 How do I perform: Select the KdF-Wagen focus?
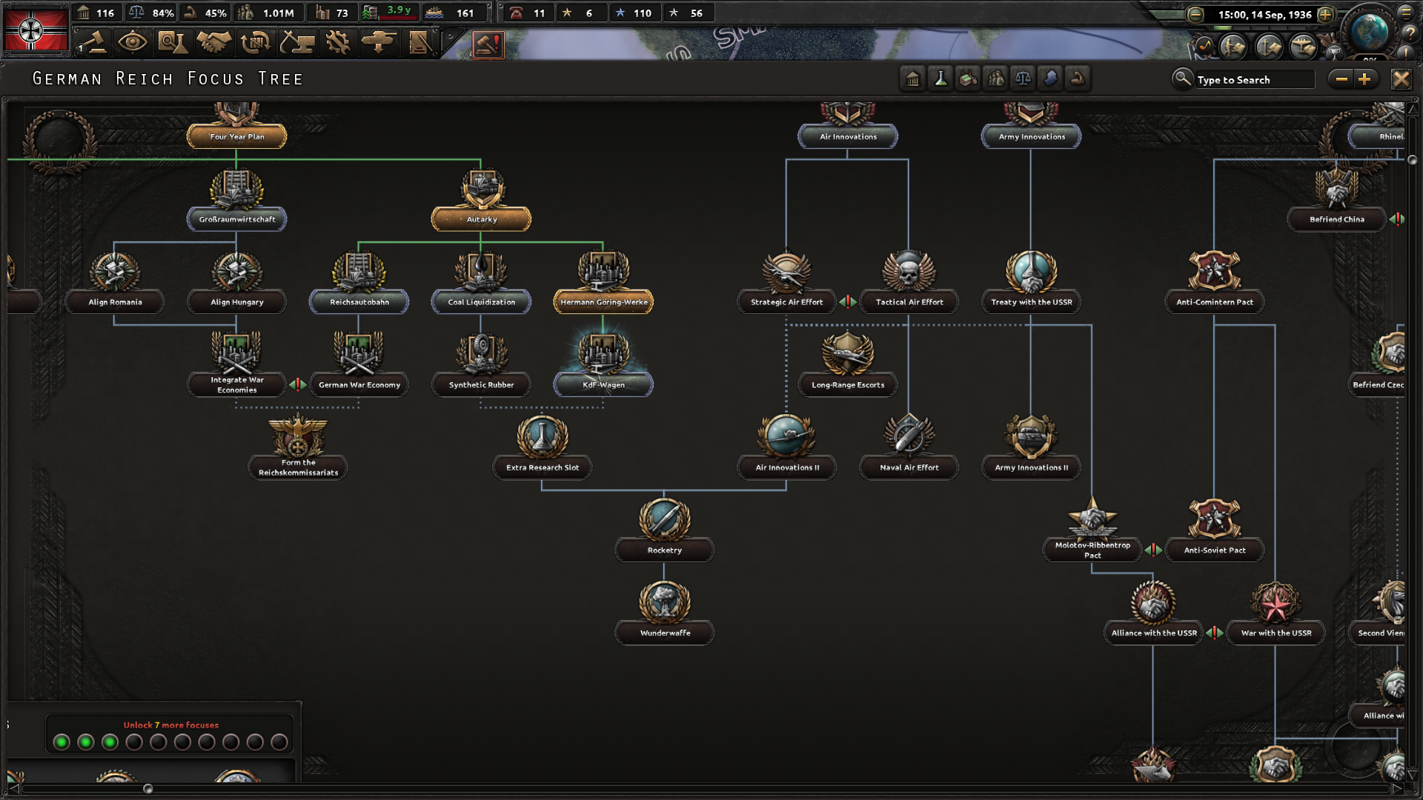coord(603,384)
